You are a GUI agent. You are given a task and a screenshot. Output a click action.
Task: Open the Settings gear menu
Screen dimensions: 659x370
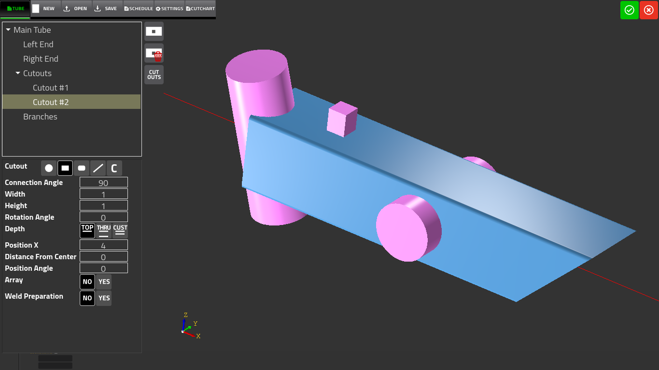pos(169,9)
